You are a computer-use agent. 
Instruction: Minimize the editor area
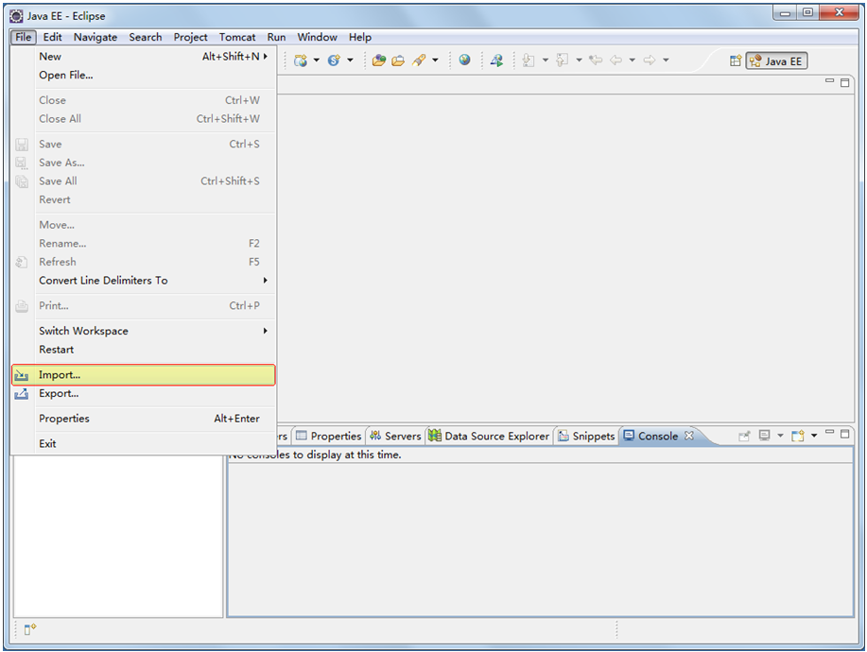tap(829, 82)
